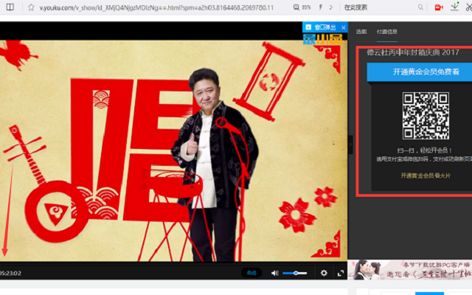Collapse the side panel handle
Screen dimensions: 472x295
(x=350, y=145)
